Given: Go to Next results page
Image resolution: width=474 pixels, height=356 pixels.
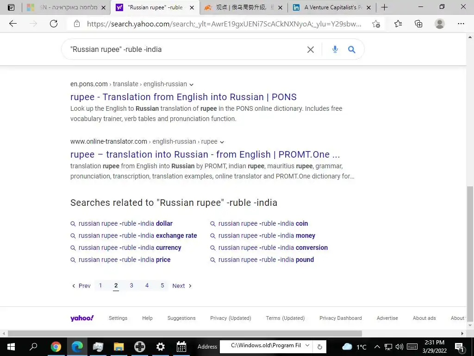Looking at the screenshot, I should click(x=182, y=286).
